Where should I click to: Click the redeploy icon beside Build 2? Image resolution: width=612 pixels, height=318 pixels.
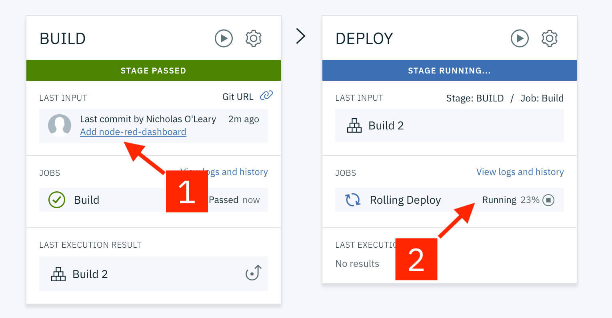click(253, 273)
